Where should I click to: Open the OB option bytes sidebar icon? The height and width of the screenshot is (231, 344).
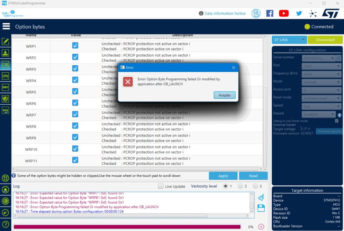tap(6, 65)
